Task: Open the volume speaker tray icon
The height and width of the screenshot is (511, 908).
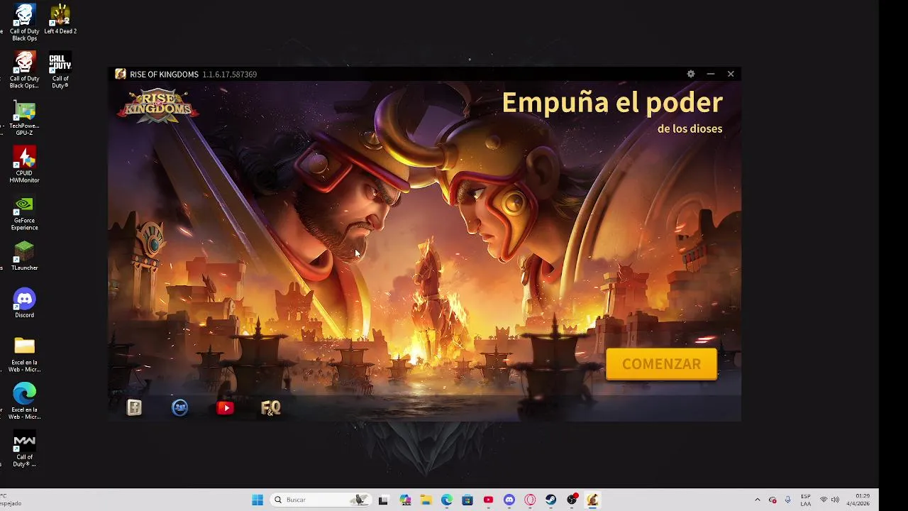Action: pos(836,500)
